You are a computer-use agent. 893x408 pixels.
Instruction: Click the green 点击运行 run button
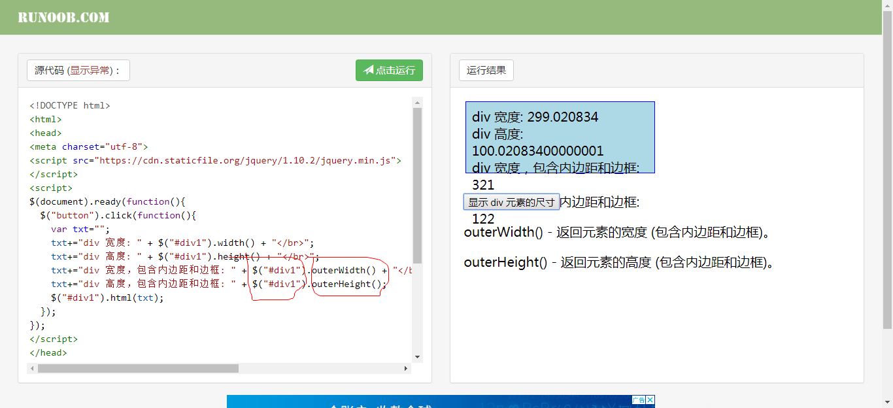coord(389,71)
